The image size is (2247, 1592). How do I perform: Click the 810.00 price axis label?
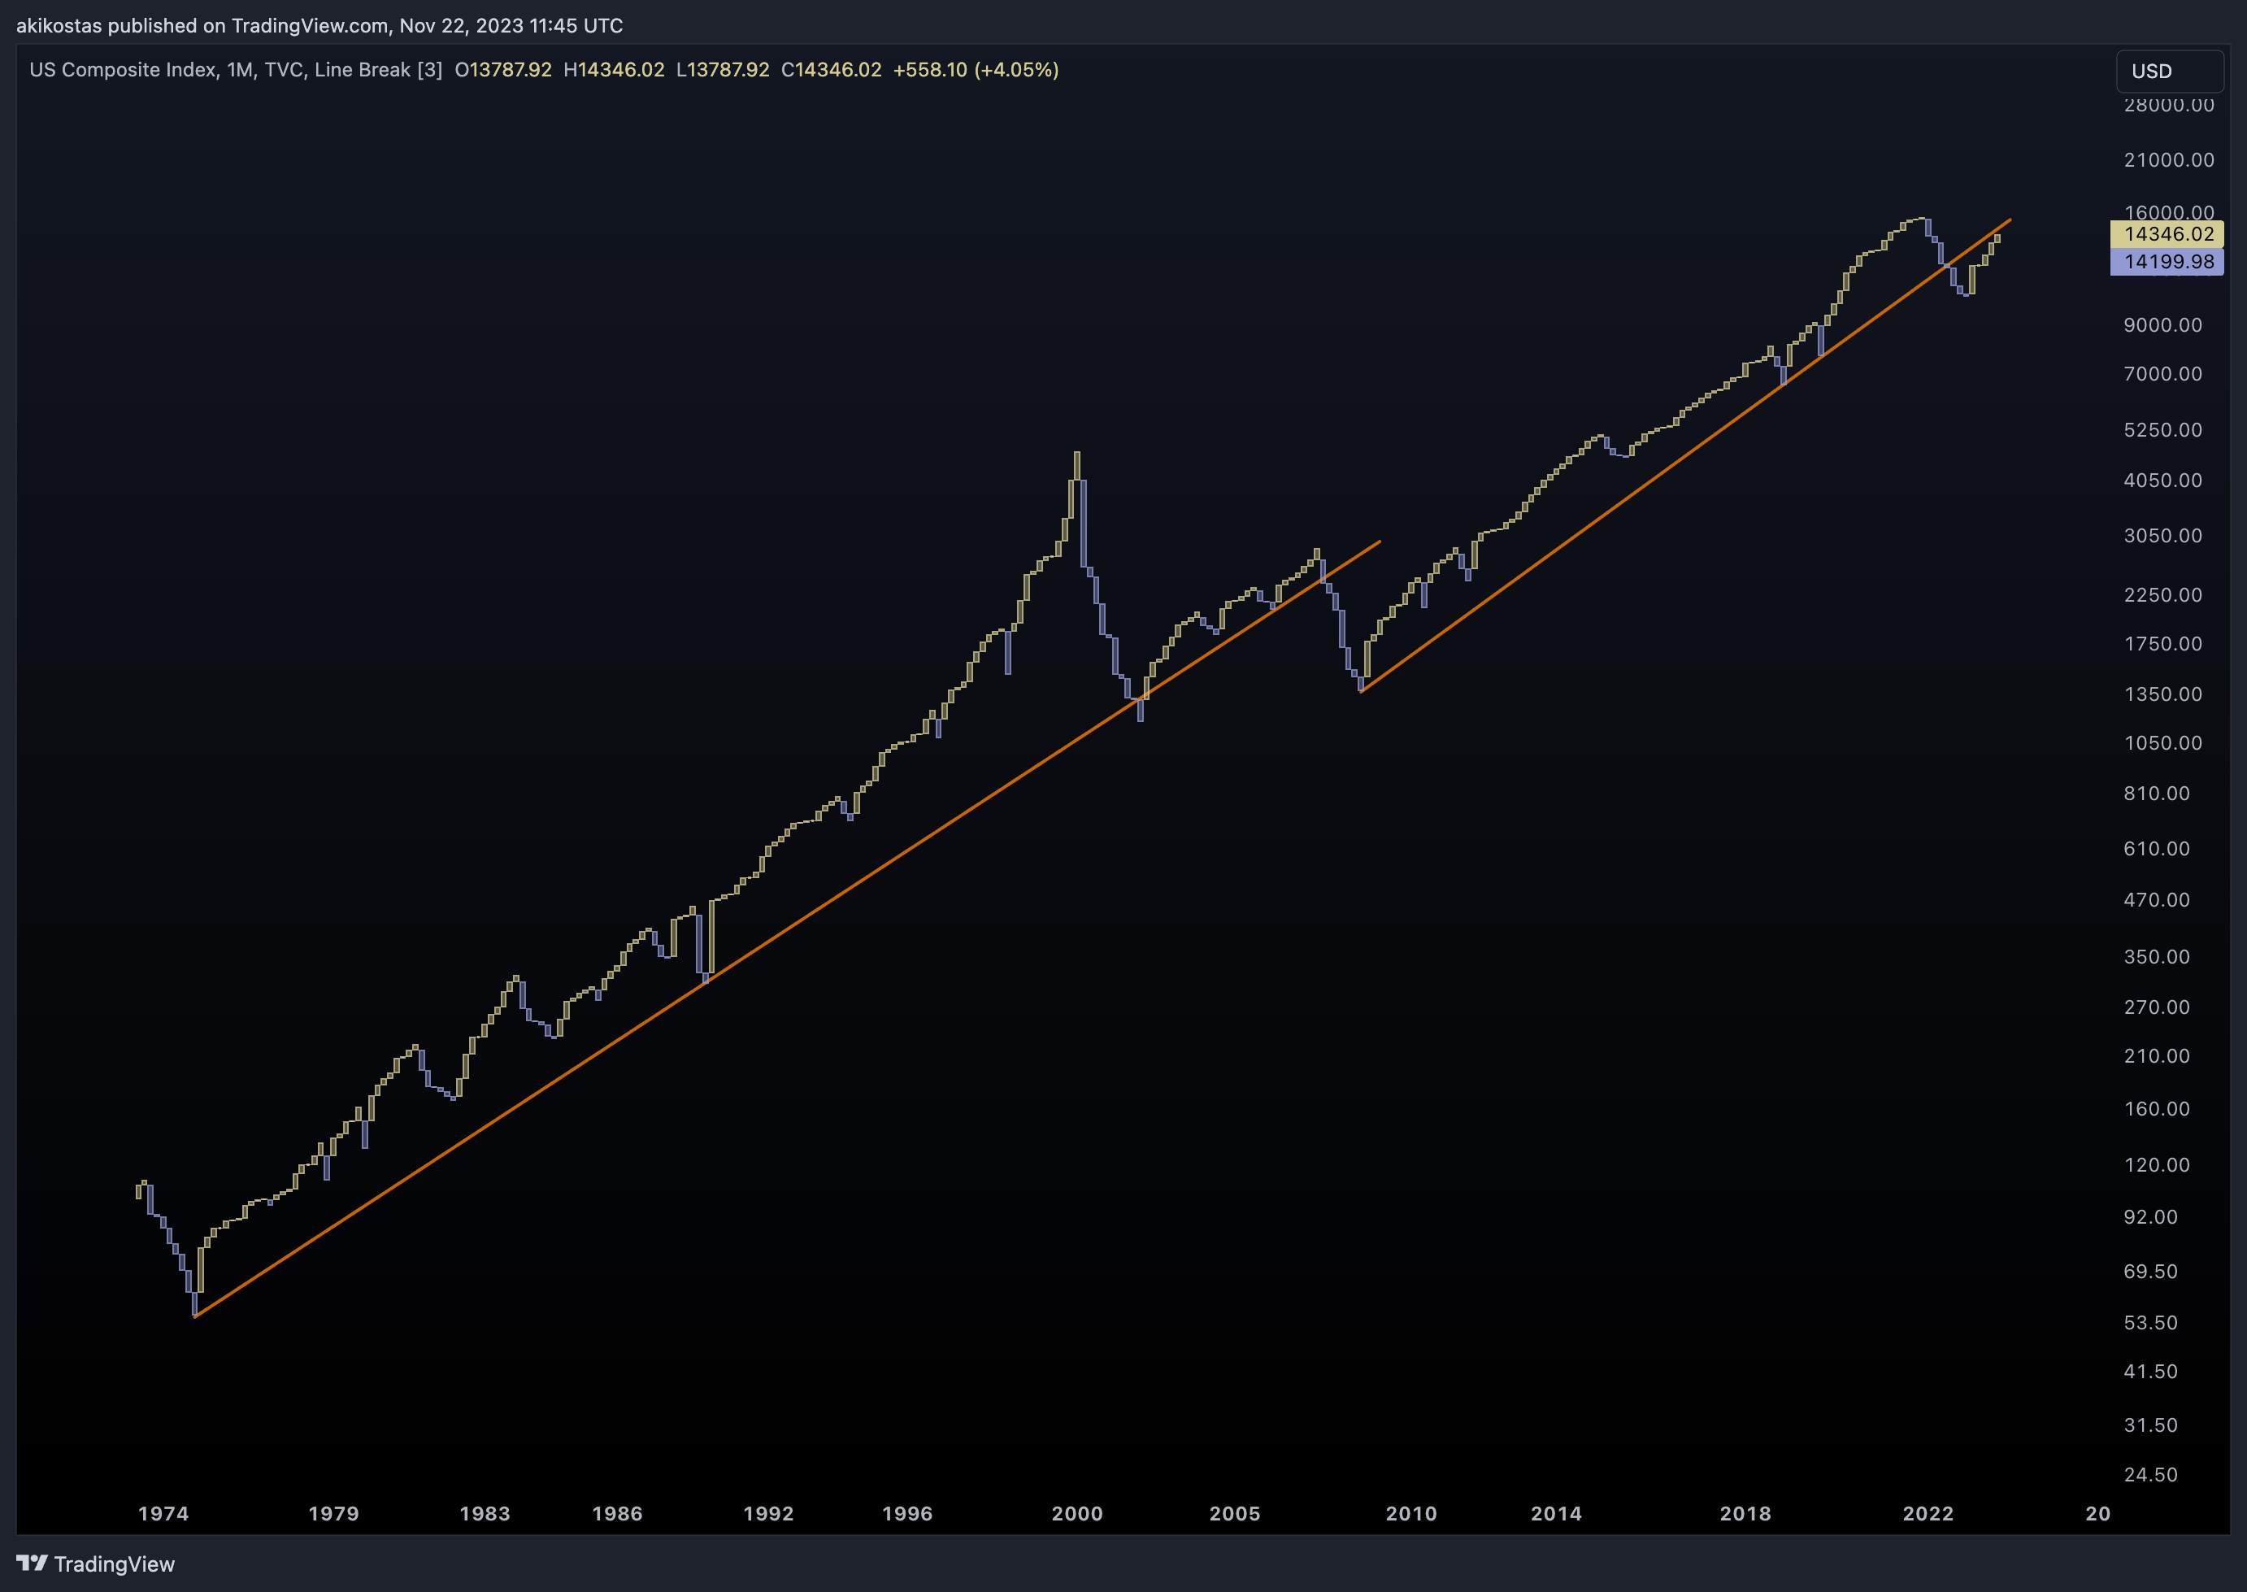(2157, 793)
